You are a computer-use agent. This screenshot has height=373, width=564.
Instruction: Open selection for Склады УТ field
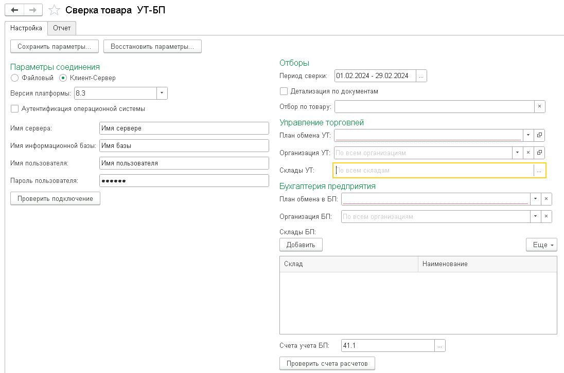coord(539,170)
